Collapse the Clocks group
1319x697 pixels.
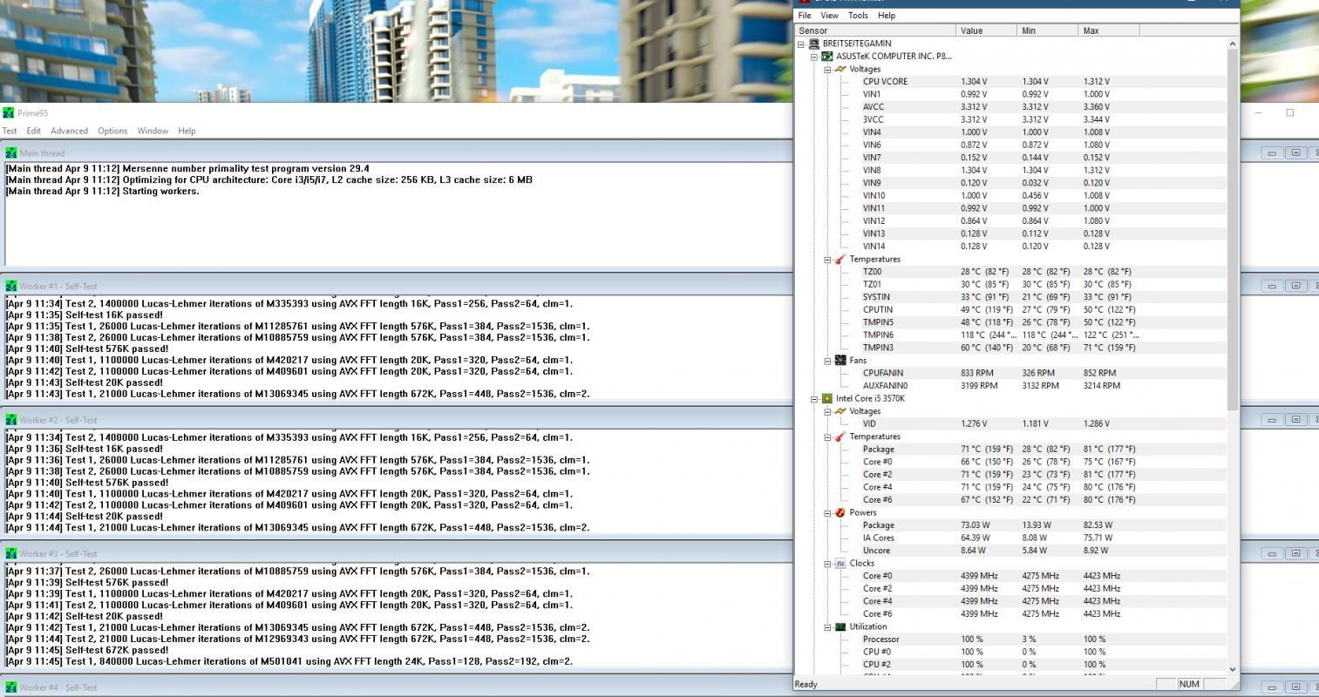tap(828, 563)
